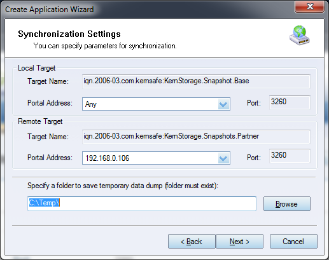Return to the previous page with Back
329x260 pixels.
click(x=192, y=242)
